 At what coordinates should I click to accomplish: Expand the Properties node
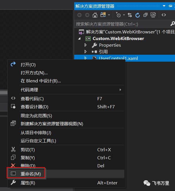85,45
